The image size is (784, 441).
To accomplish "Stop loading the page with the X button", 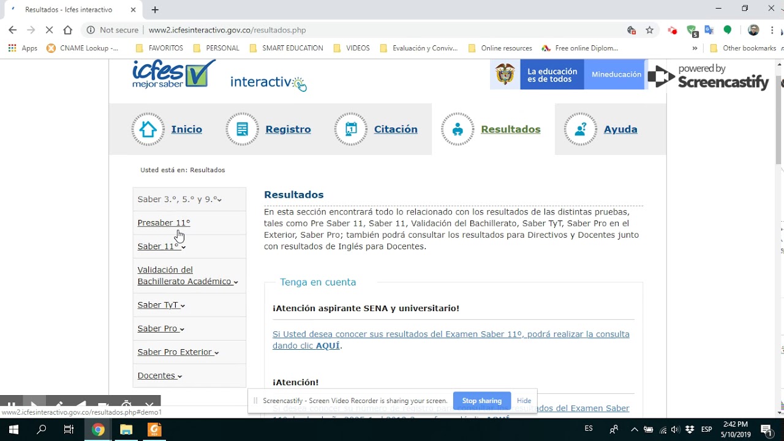I will (50, 30).
